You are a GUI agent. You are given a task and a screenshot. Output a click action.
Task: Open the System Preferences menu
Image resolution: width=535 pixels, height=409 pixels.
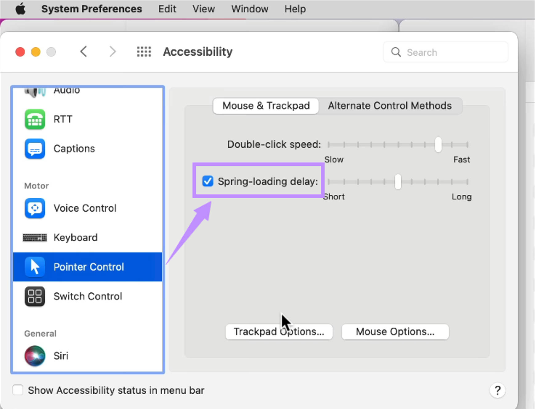click(x=91, y=9)
